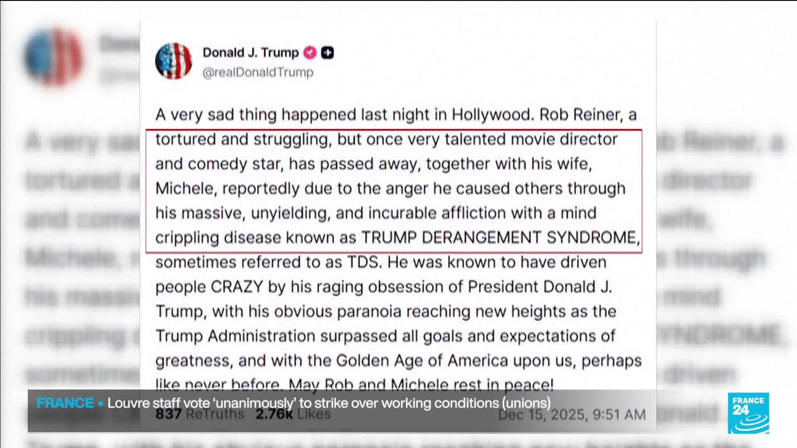Click the words TRUMP DERANGEMENT SYNDROME
The width and height of the screenshot is (797, 448).
click(x=498, y=237)
